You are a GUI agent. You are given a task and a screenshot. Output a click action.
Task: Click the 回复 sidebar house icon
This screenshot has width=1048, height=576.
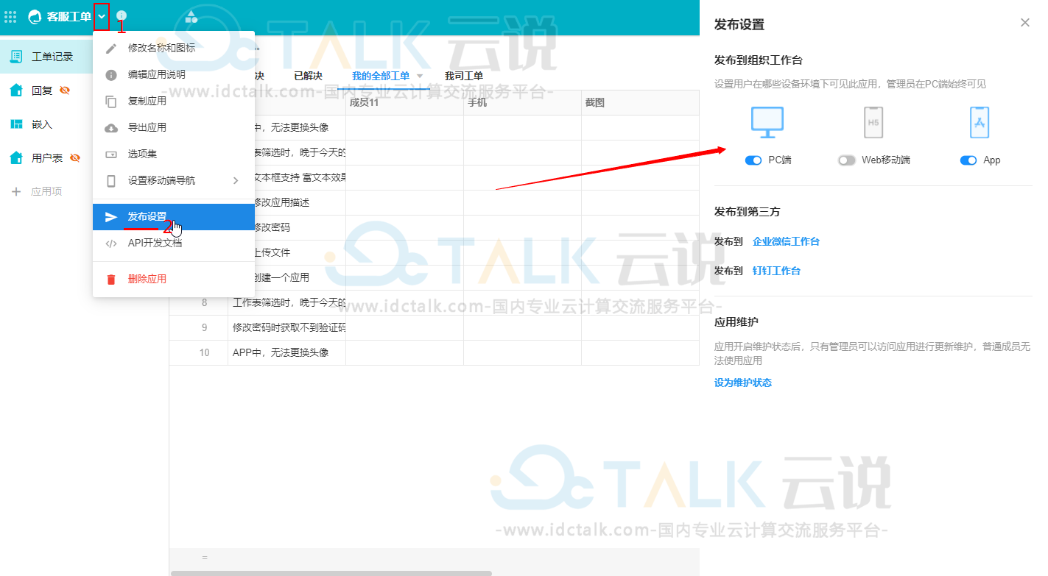[16, 90]
